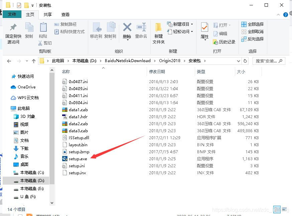292x216 pixels.
Task: Select WPS云文档 in sidebar
Action: click(25, 98)
